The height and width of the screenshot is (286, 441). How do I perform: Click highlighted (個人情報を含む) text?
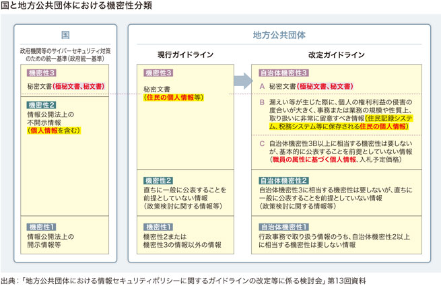pos(54,131)
